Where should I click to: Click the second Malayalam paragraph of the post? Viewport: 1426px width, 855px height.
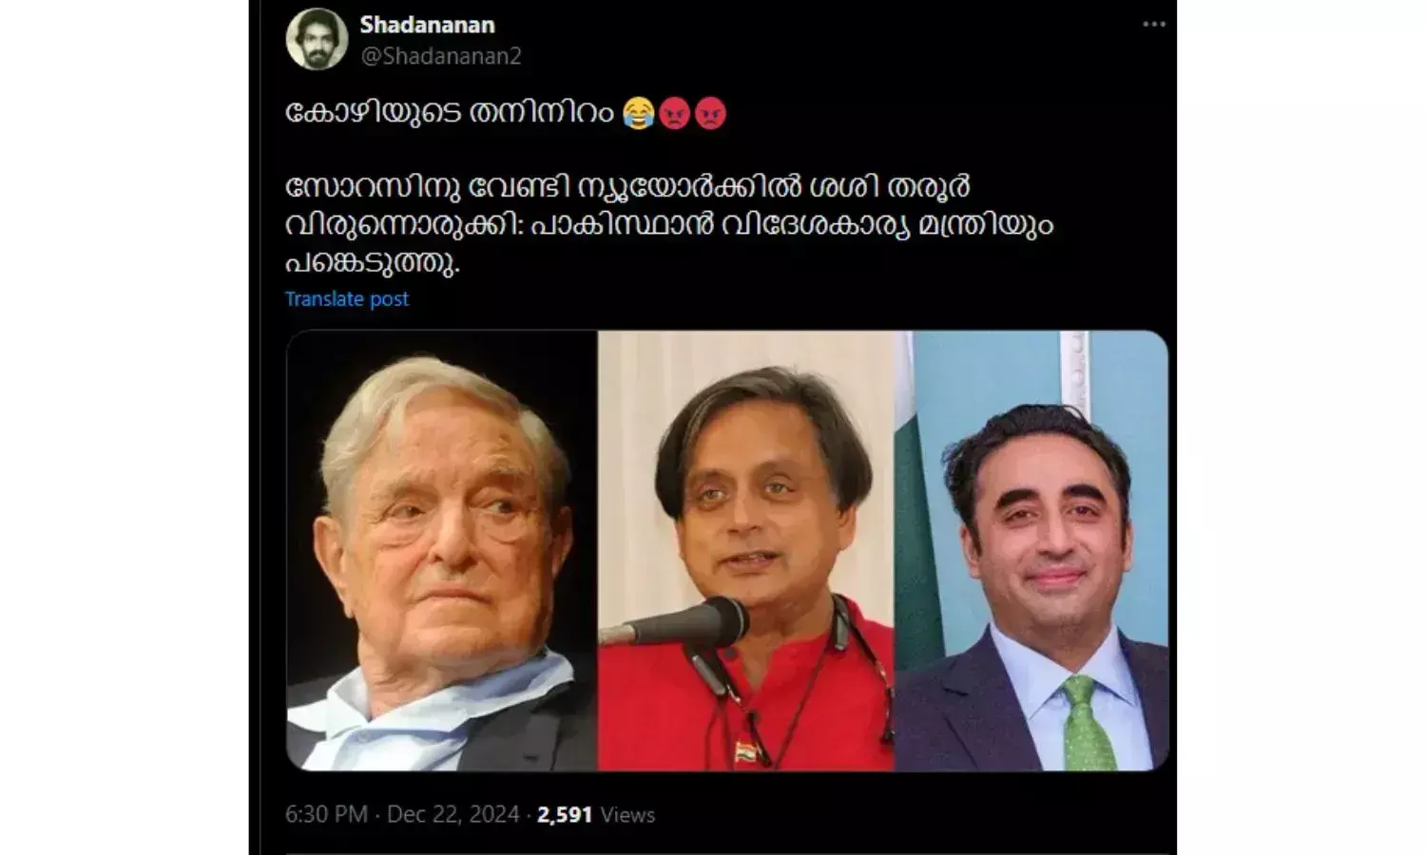coord(669,224)
